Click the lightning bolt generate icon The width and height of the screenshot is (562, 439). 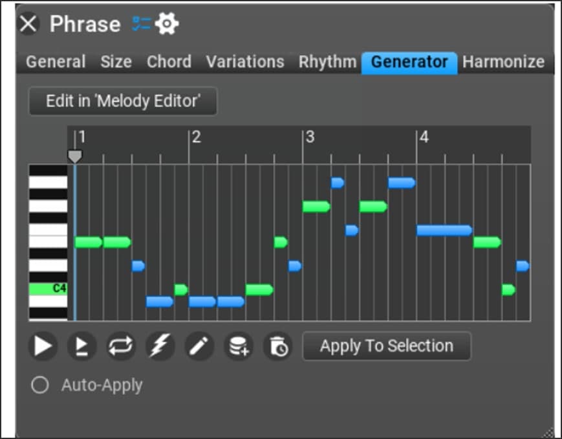coord(160,346)
